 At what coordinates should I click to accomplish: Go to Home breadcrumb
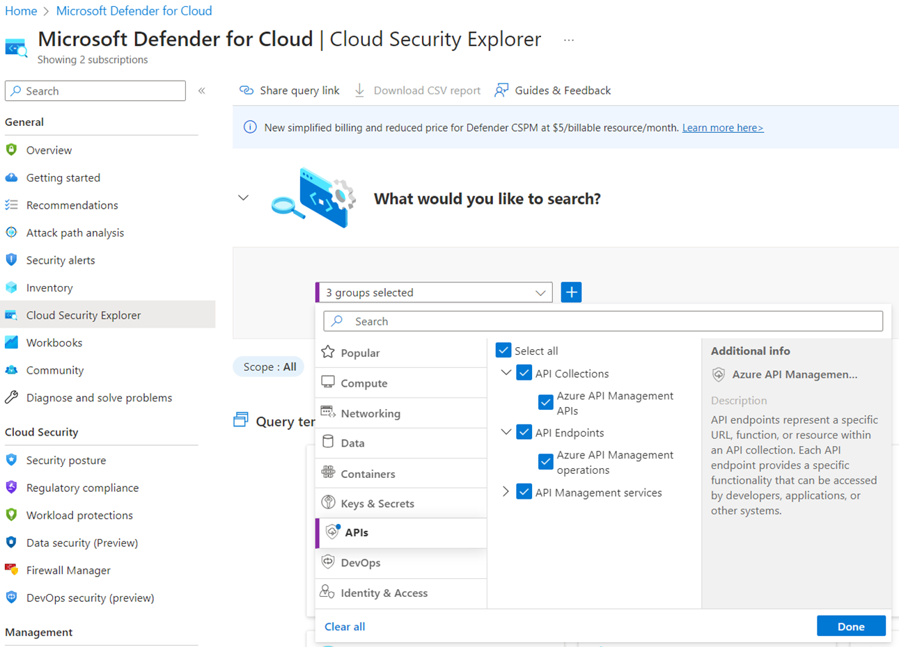click(x=21, y=11)
